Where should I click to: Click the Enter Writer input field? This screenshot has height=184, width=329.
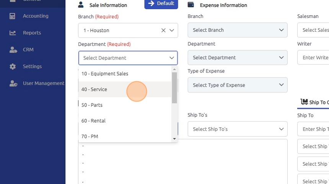point(314,58)
